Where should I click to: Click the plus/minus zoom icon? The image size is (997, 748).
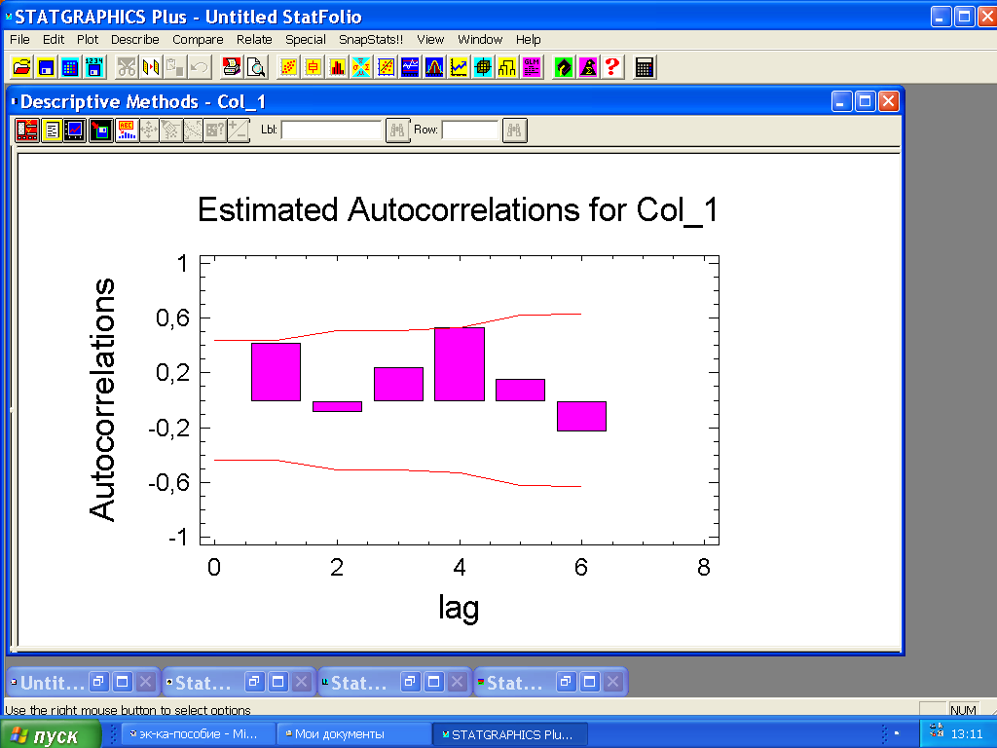click(239, 131)
